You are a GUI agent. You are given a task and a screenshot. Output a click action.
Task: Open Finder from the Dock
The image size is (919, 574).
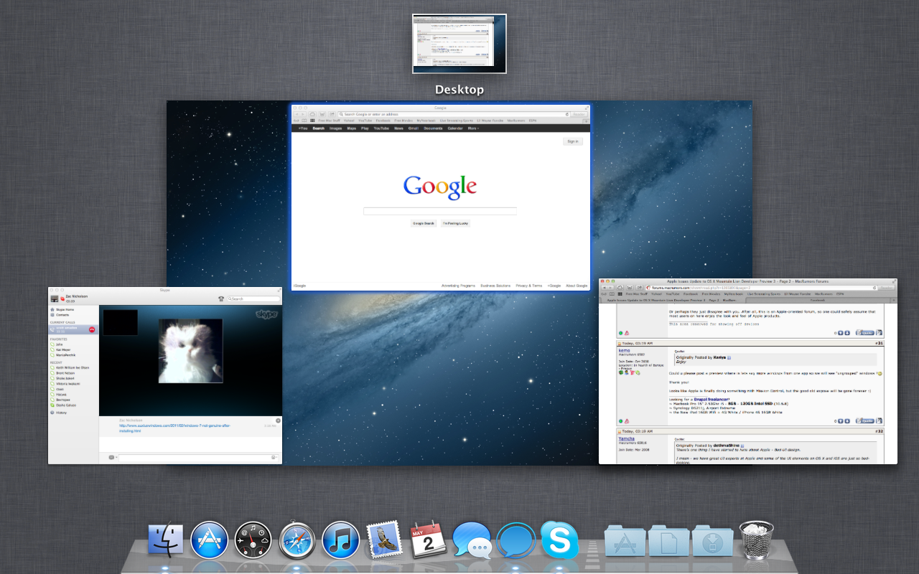[x=167, y=540]
